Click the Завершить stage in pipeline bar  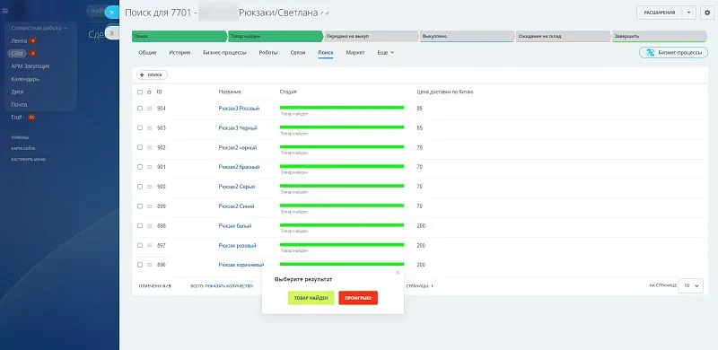660,36
